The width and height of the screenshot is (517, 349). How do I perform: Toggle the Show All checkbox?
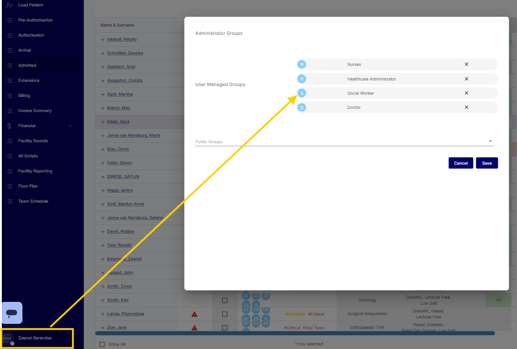coord(102,344)
